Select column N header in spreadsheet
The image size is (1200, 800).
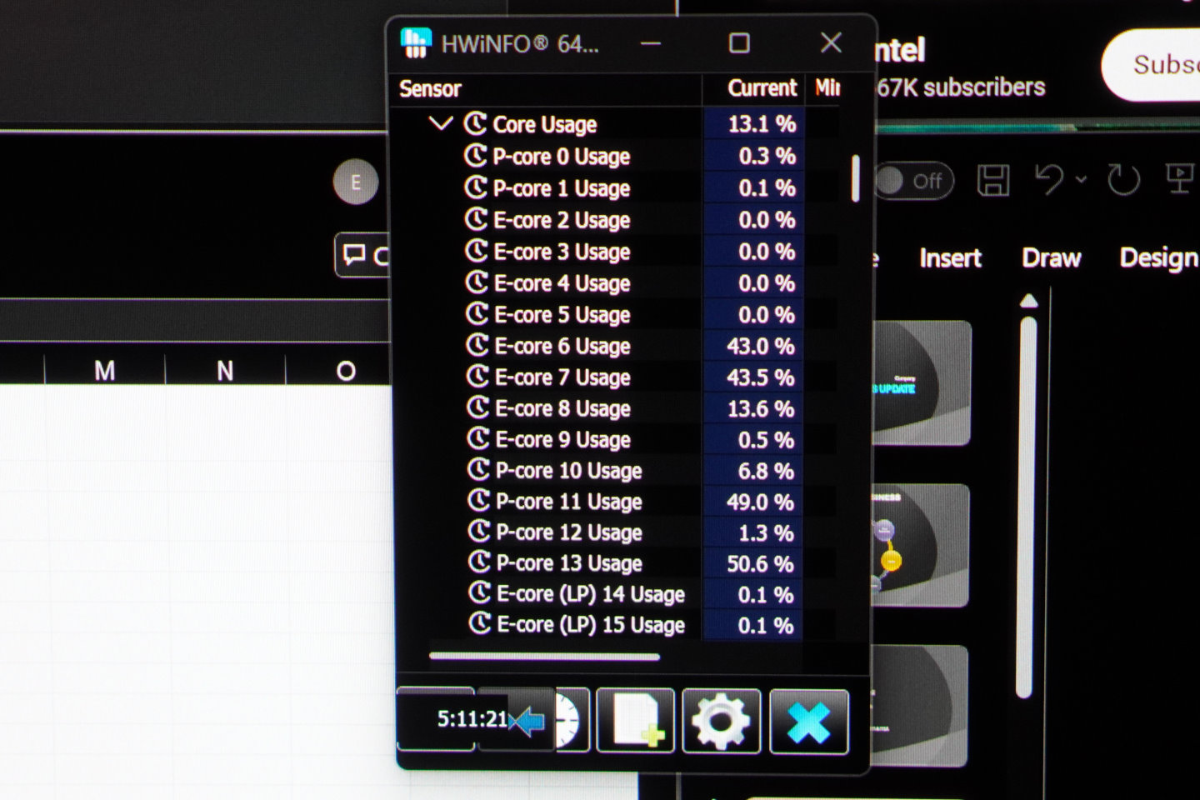tap(225, 371)
